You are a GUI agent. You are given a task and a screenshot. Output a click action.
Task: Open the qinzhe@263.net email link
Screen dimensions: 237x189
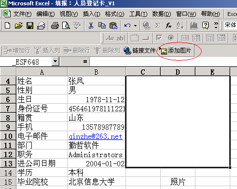[96, 136]
